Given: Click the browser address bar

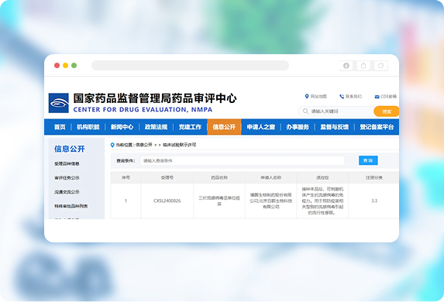Looking at the screenshot, I should pos(190,65).
